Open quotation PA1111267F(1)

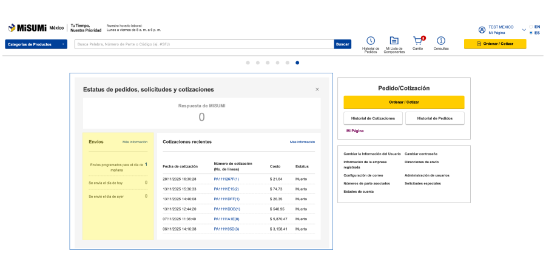[226, 179]
